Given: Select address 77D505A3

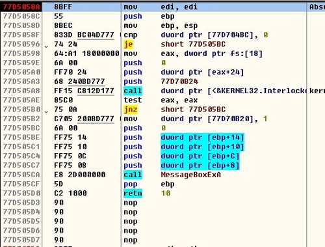Looking at the screenshot, I should pos(21,81).
